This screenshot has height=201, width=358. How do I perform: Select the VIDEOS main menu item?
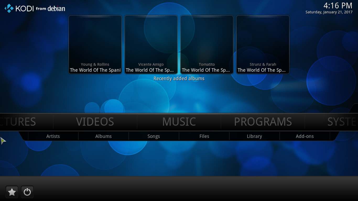click(95, 122)
